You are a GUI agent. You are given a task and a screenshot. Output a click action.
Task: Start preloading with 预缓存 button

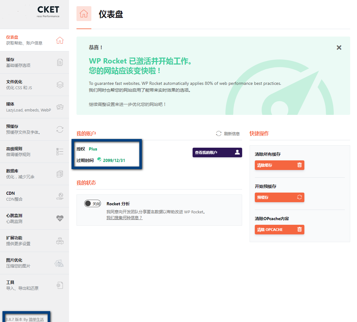coord(279,197)
